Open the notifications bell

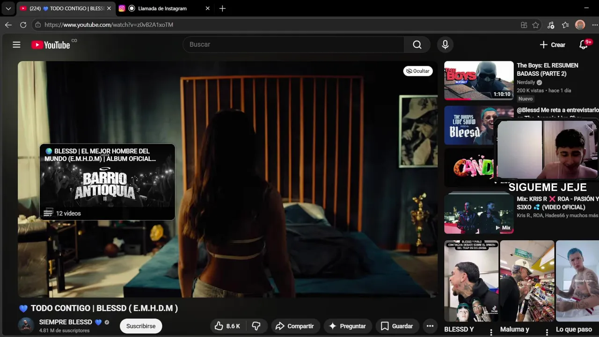583,44
